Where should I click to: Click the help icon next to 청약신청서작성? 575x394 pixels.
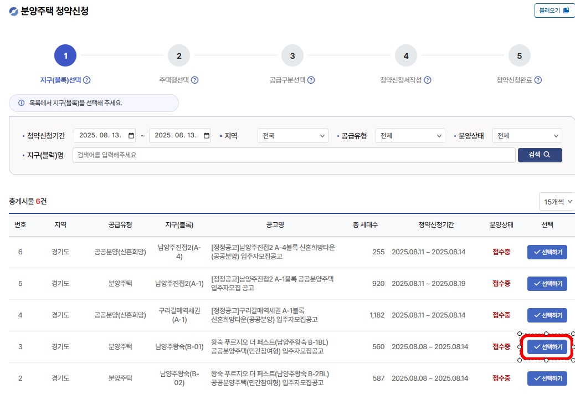pos(428,80)
